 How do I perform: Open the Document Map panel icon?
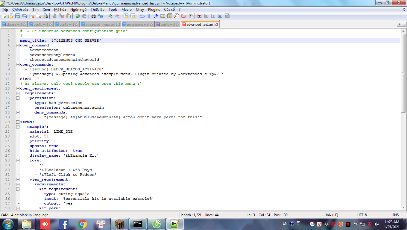(169, 16)
